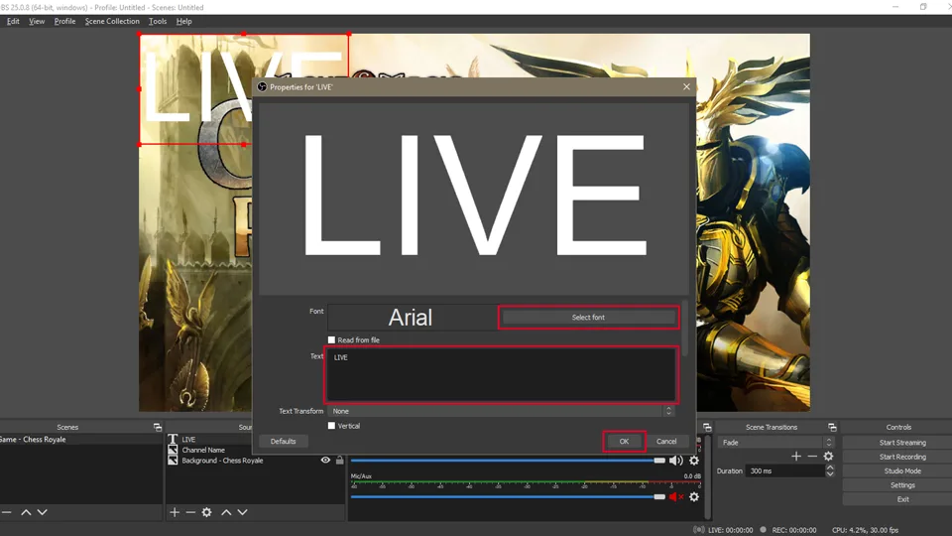
Task: Click the OBS logo icon in Properties title bar
Action: tap(262, 87)
